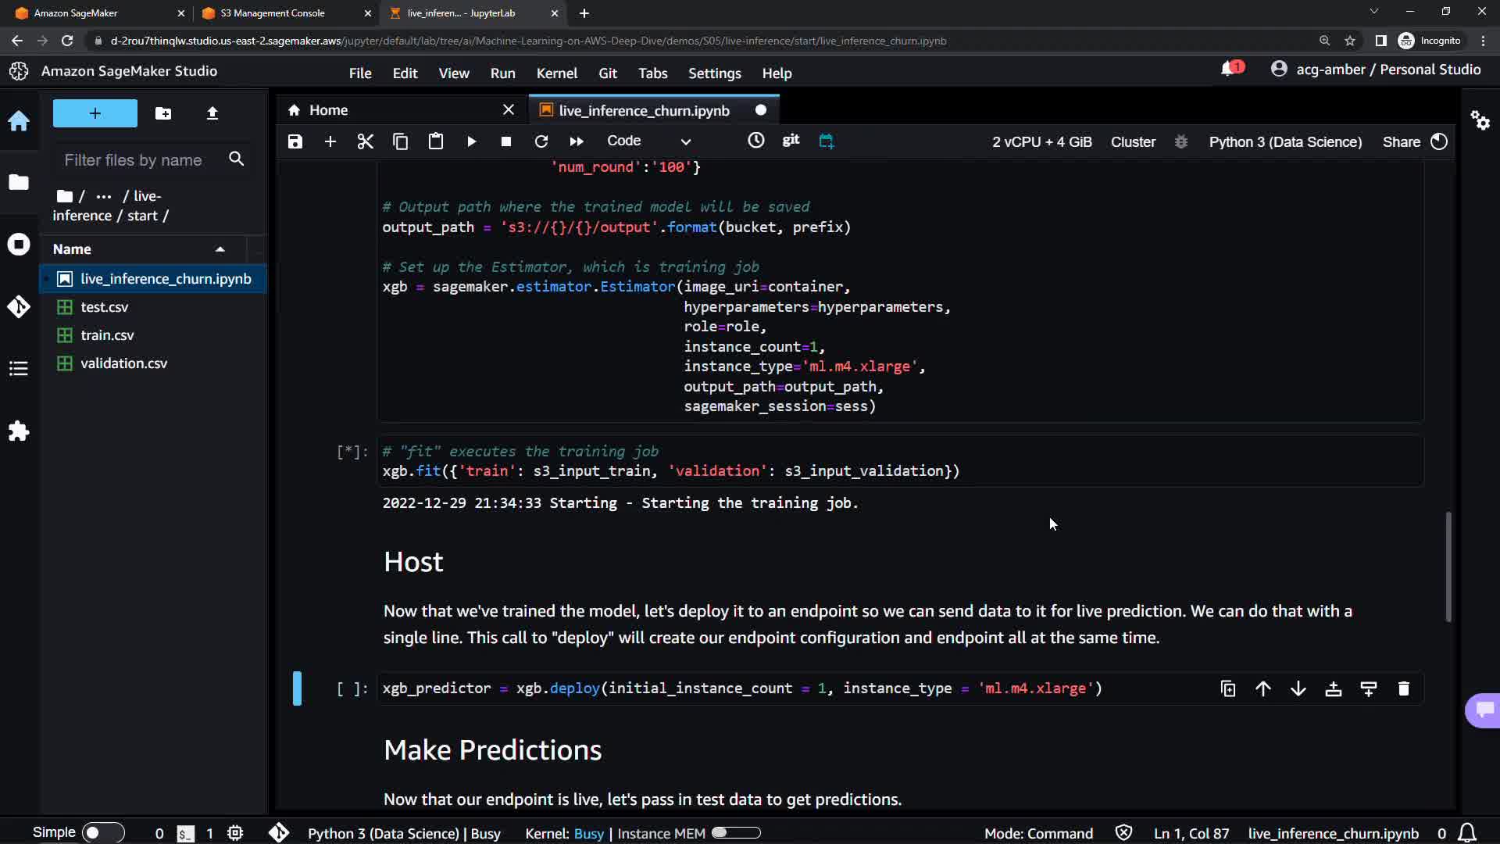Delete the xgb.deploy cell with the trash icon
Viewport: 1500px width, 844px height.
1403,688
